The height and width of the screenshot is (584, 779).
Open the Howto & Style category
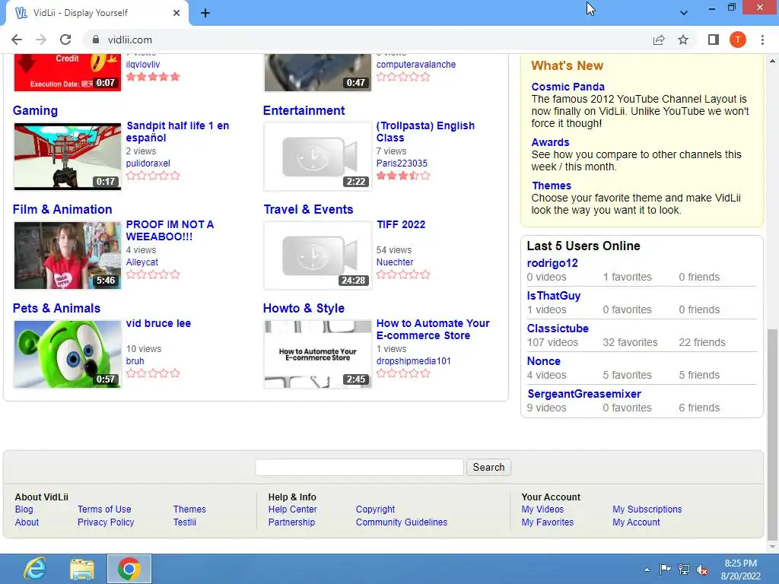[x=304, y=308]
